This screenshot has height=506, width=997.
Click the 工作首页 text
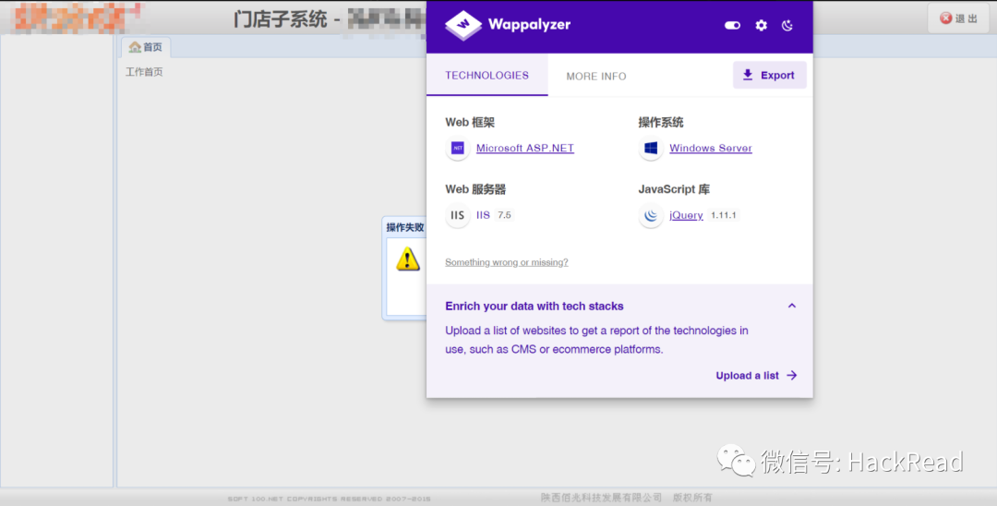coord(144,72)
